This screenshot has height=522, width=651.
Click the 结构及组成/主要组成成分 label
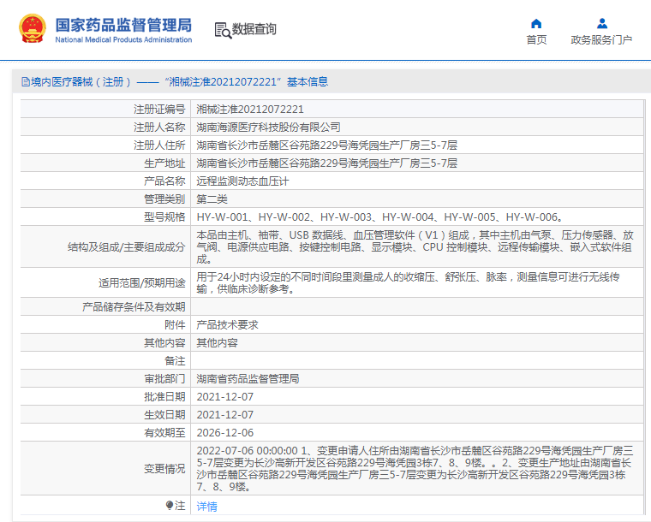tap(126, 247)
